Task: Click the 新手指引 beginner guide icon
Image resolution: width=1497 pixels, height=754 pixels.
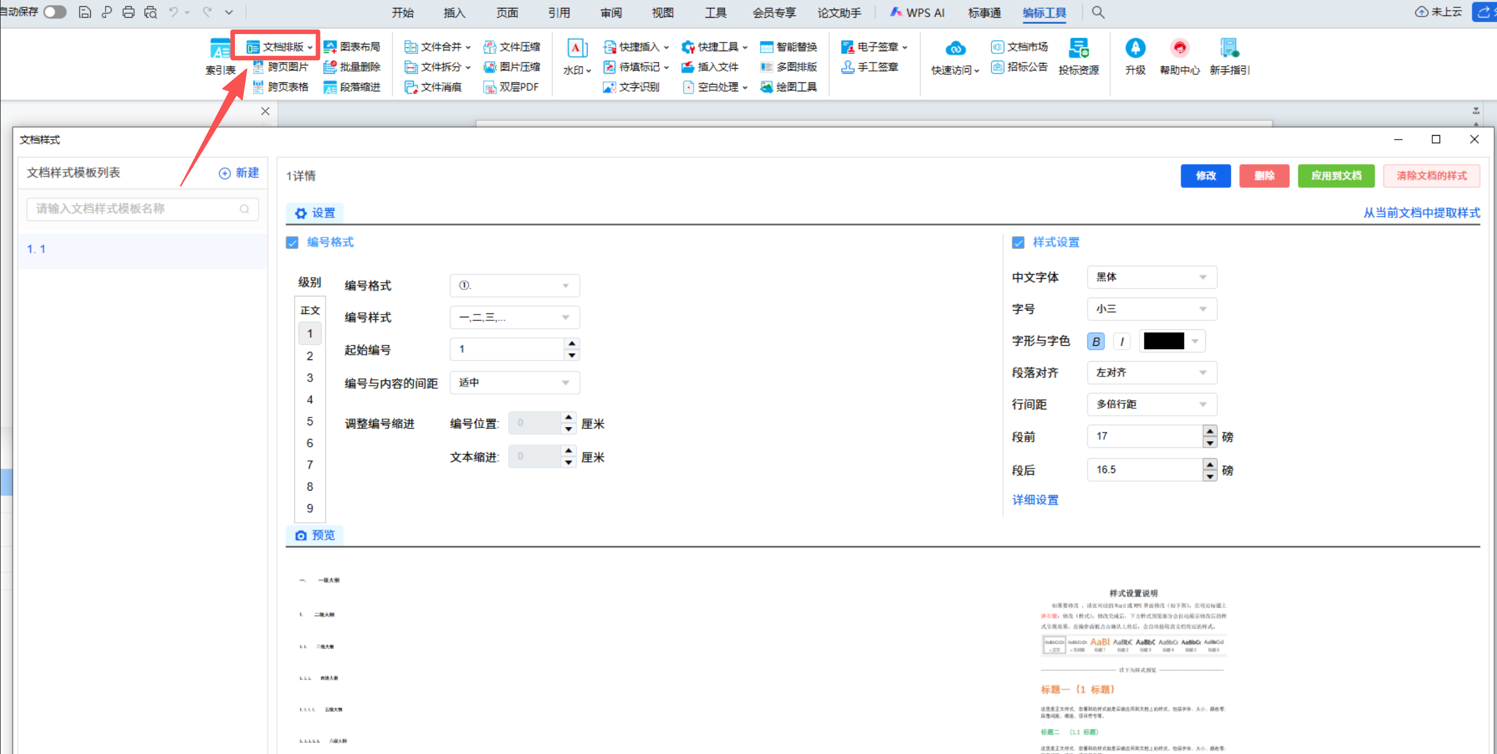Action: click(1229, 49)
